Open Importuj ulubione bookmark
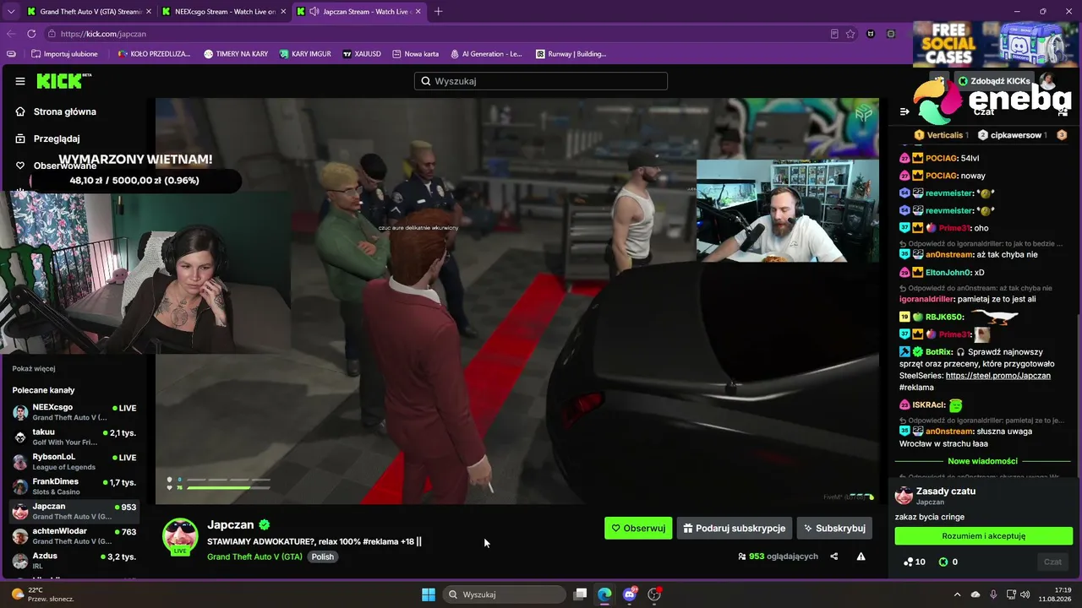 pos(64,54)
